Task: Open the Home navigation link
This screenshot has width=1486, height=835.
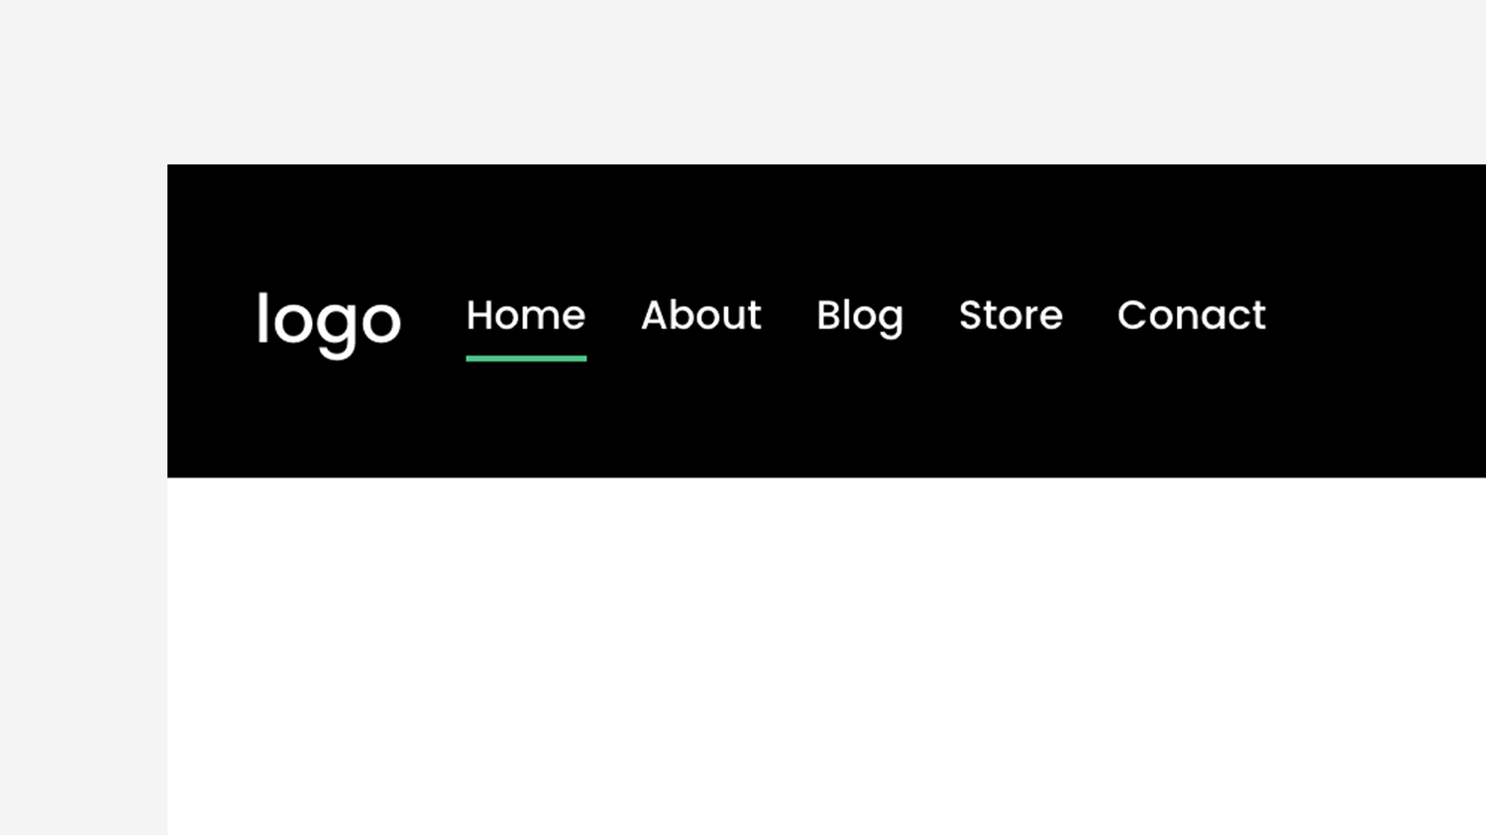Action: pyautogui.click(x=526, y=315)
